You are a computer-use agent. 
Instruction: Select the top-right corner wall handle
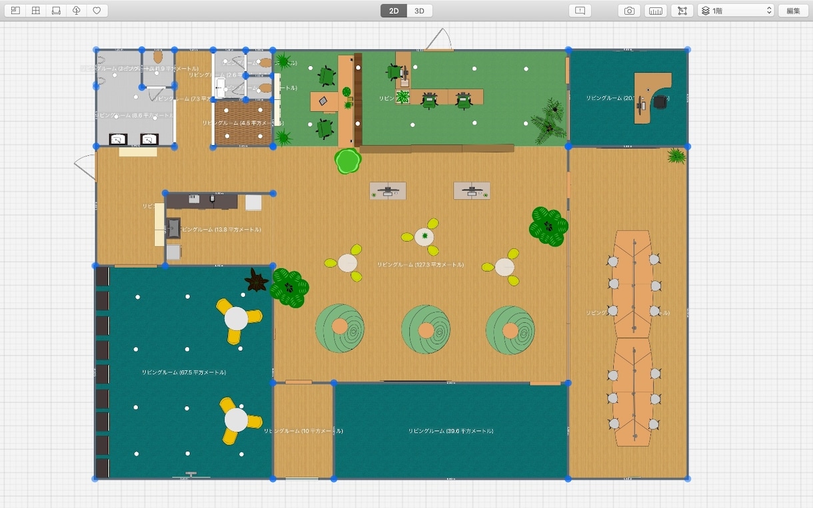click(688, 50)
